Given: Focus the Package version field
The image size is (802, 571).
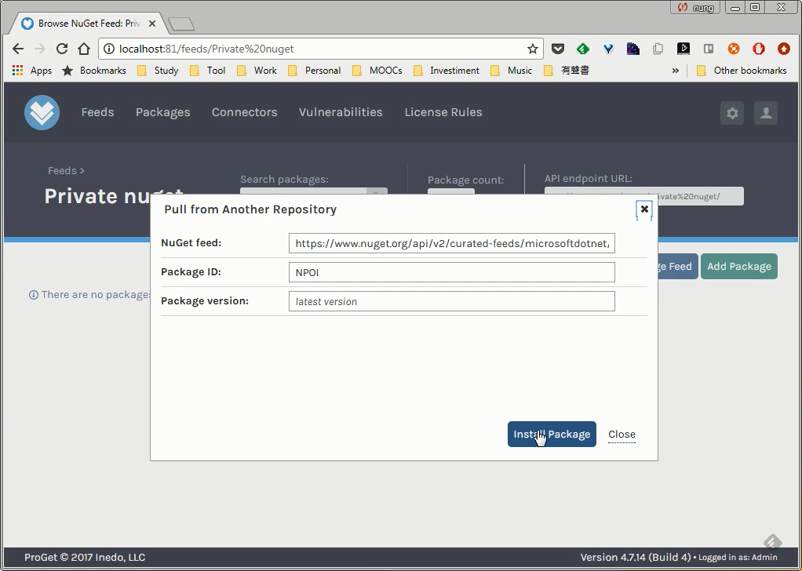Looking at the screenshot, I should click(x=452, y=302).
